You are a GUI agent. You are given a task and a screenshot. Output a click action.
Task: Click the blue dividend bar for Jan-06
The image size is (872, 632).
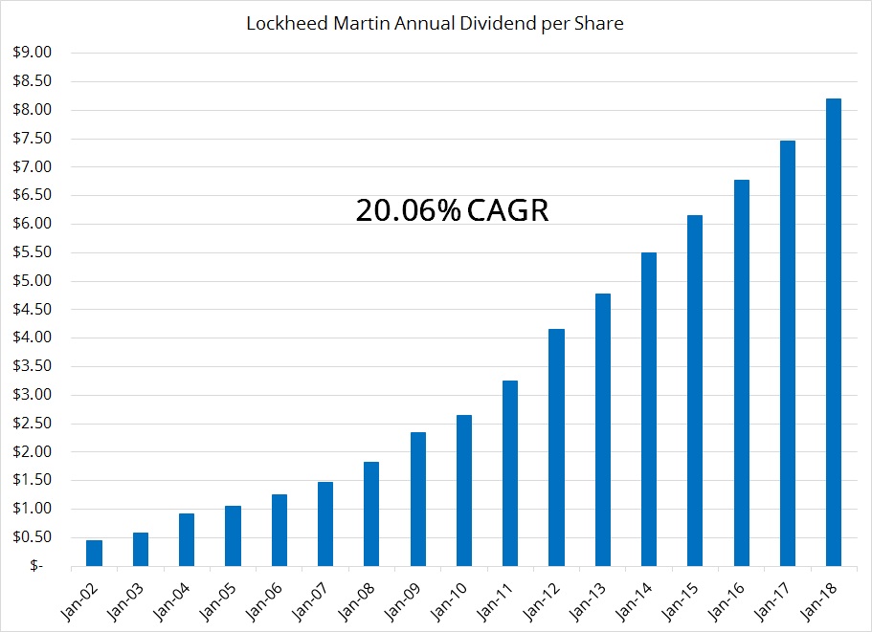coord(279,531)
